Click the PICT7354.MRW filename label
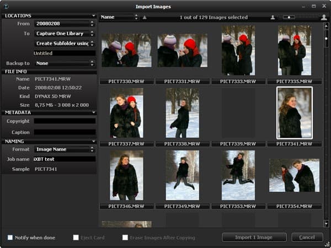Screen dimensions: 331x248 [294, 207]
